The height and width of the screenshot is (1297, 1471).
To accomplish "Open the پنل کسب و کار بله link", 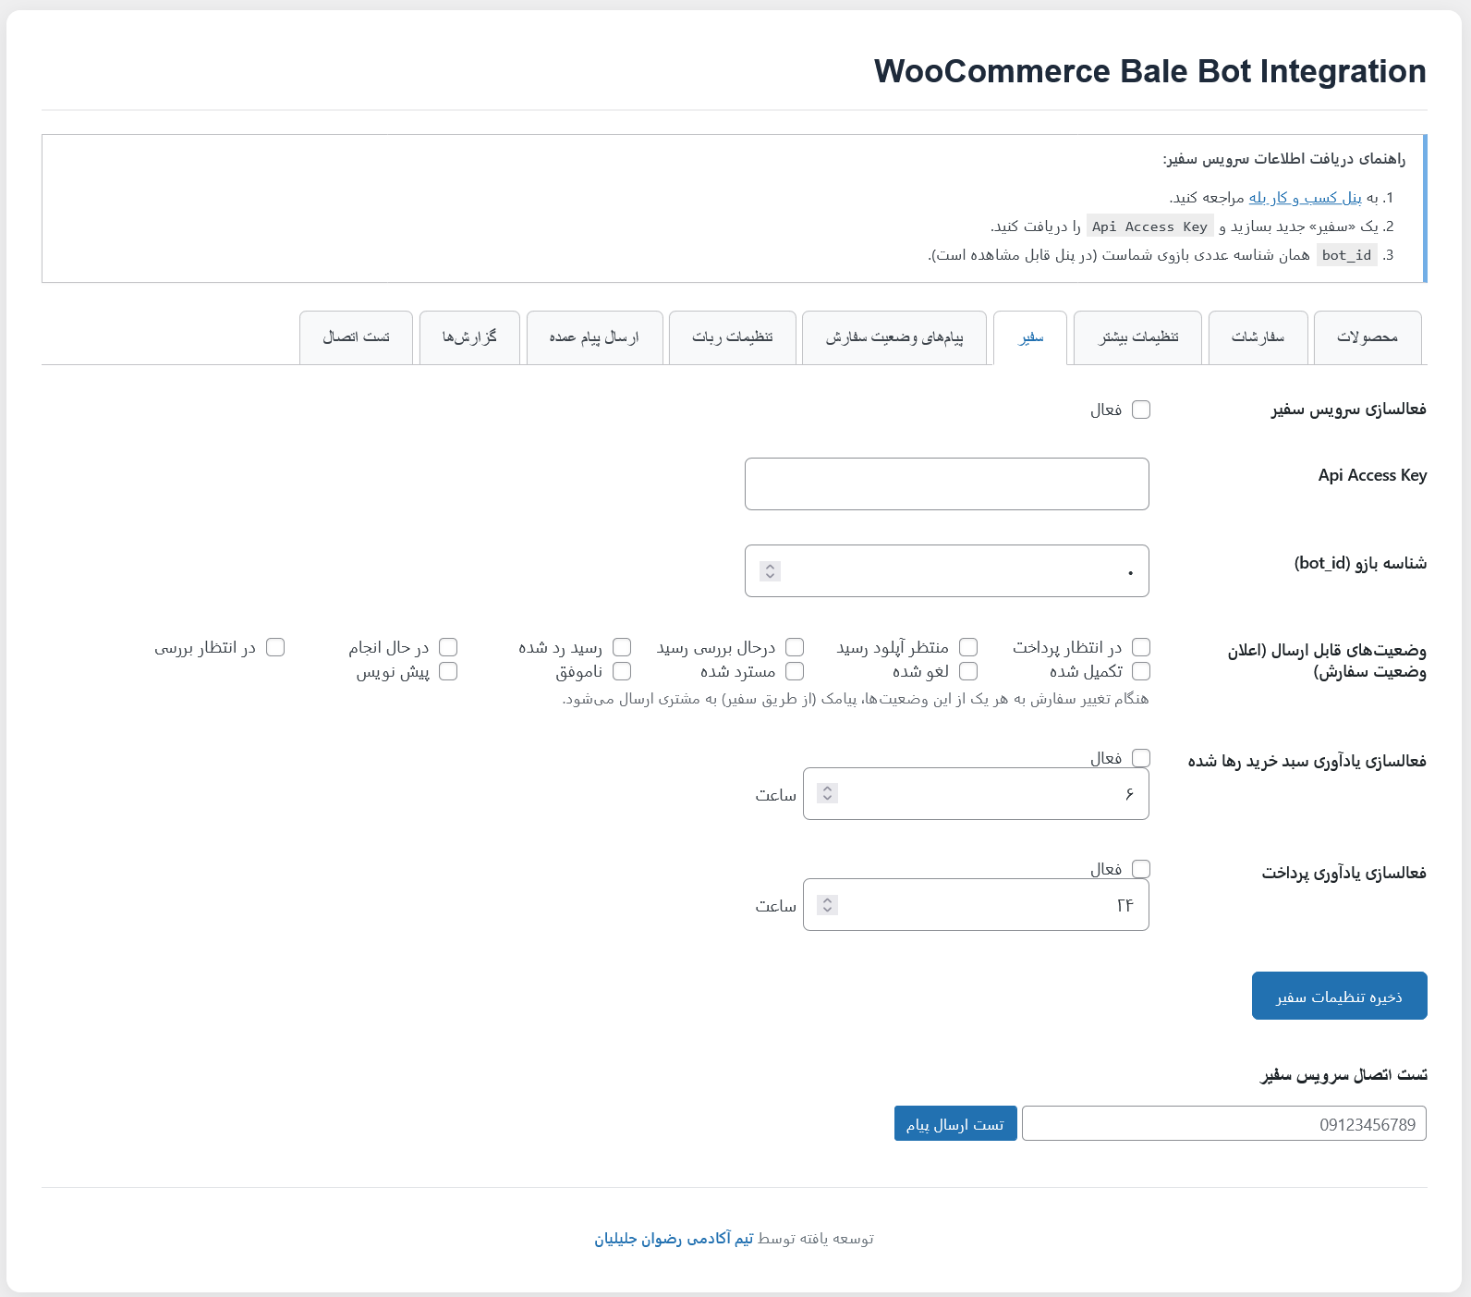I will pos(1306,198).
